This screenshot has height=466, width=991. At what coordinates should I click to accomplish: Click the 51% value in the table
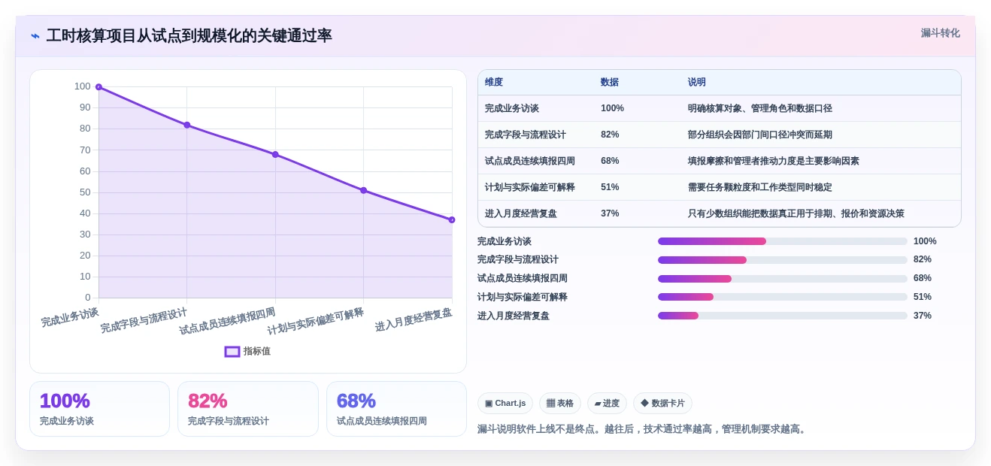(x=610, y=187)
